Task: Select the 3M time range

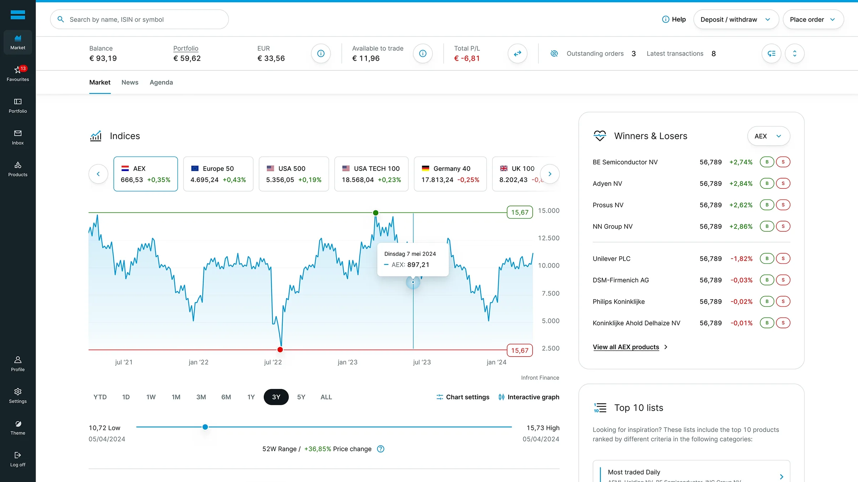Action: [201, 397]
